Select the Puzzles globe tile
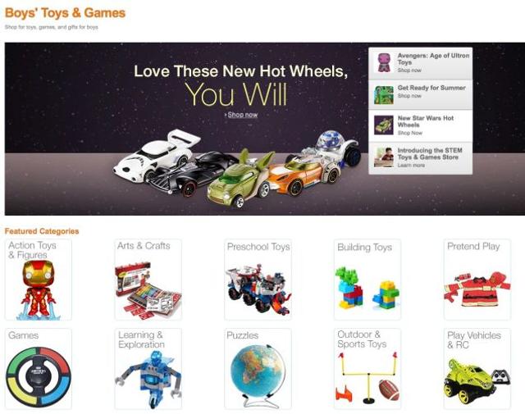Image resolution: width=525 pixels, height=414 pixels. pyautogui.click(x=258, y=369)
